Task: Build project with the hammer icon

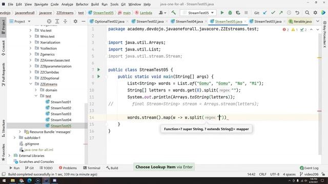Action: tap(173, 13)
